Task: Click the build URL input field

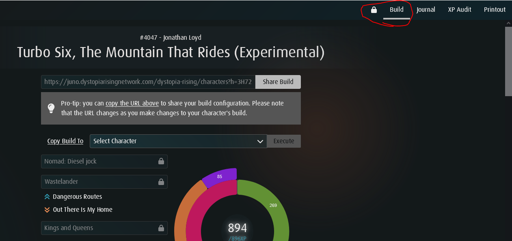Action: [x=148, y=82]
